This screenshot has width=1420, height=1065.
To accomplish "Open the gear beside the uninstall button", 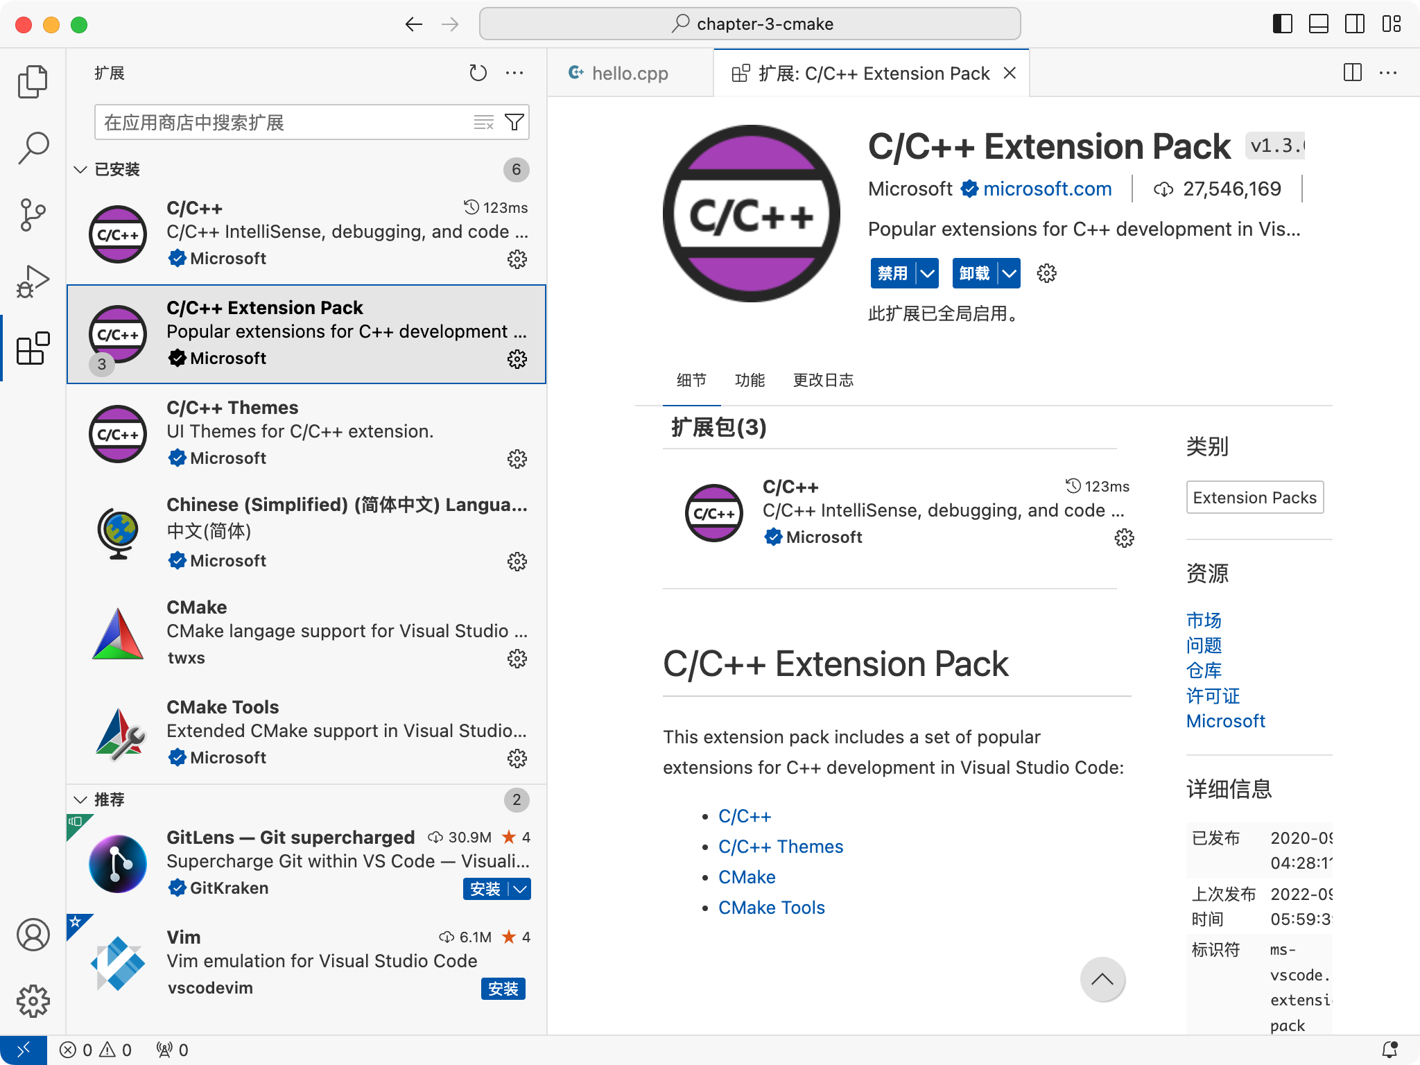I will (x=1047, y=273).
